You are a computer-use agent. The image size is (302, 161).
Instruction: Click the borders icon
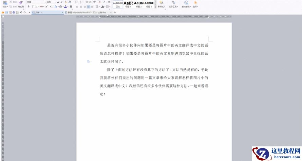pyautogui.click(x=108, y=6)
